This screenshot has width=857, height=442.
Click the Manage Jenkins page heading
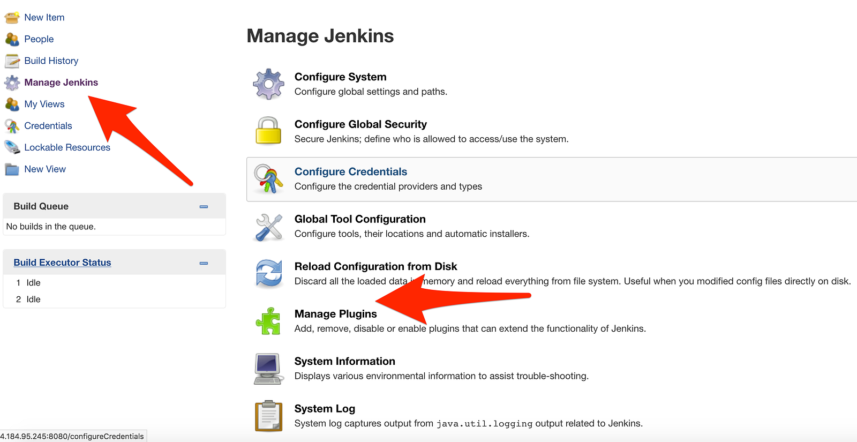320,36
